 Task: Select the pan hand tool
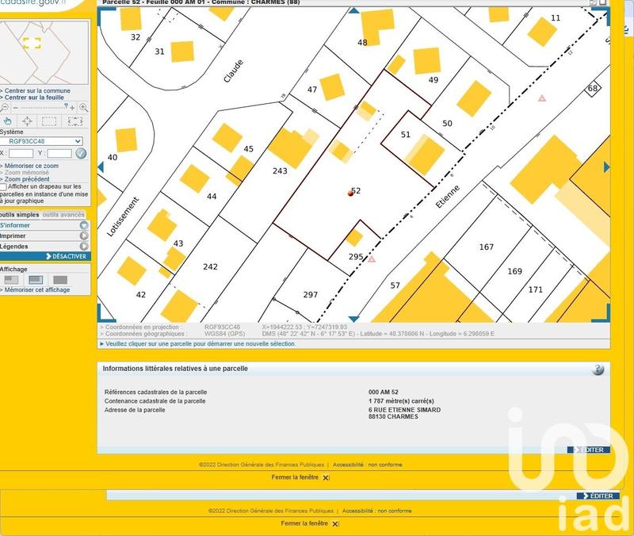coord(7,121)
